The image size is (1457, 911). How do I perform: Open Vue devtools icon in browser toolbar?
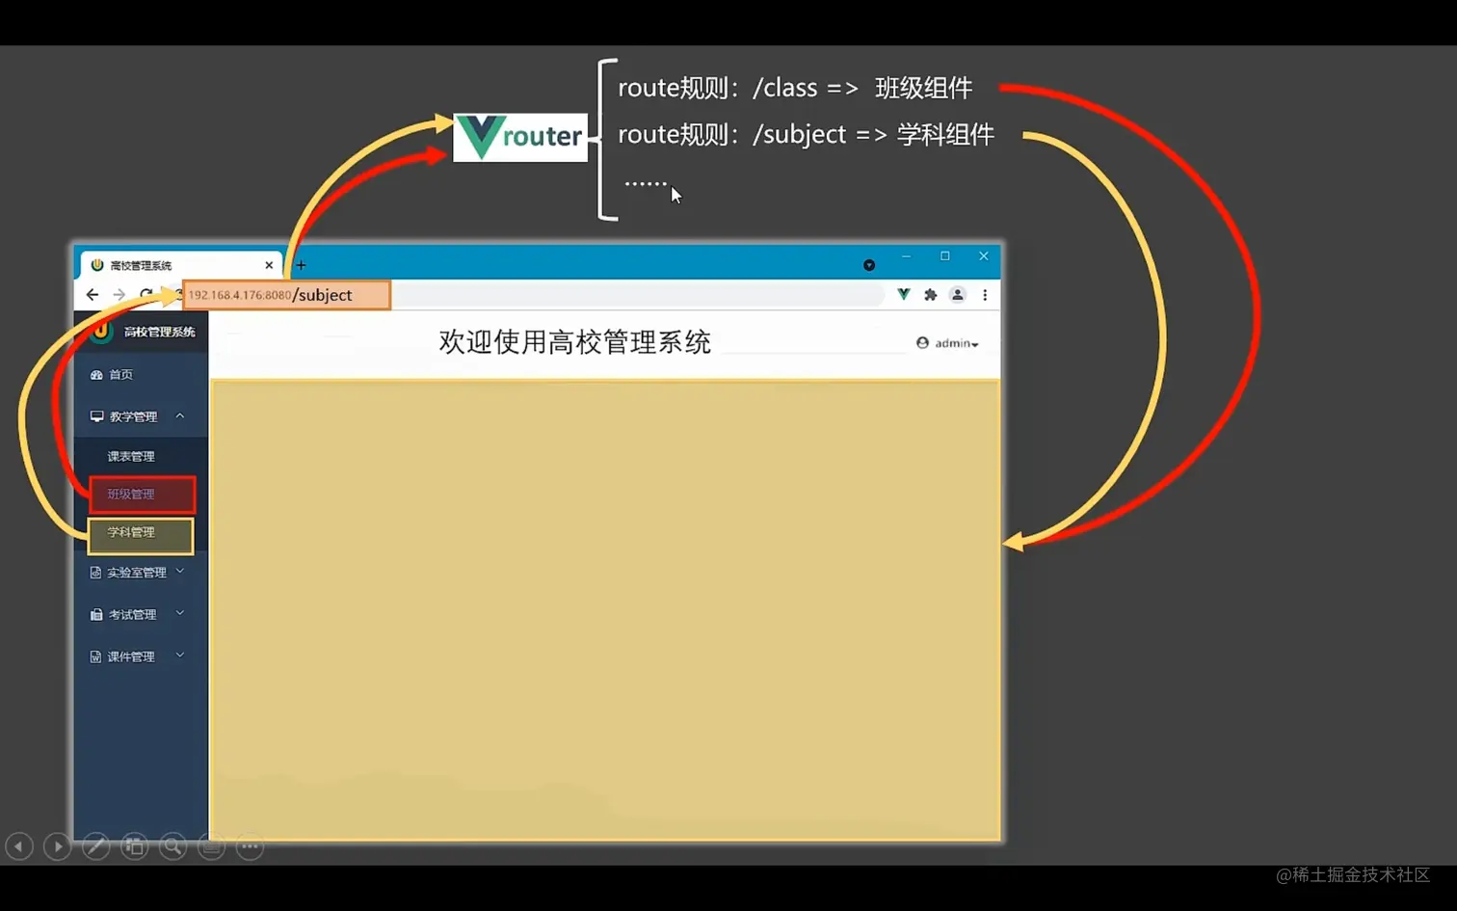(x=904, y=294)
